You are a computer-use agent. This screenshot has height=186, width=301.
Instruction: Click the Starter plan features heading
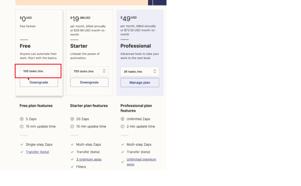click(x=89, y=106)
